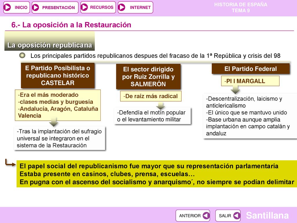Screen dimensions: 297x223
Task: Click '-El único que se mantuvo unido' line
Action: (x=247, y=112)
